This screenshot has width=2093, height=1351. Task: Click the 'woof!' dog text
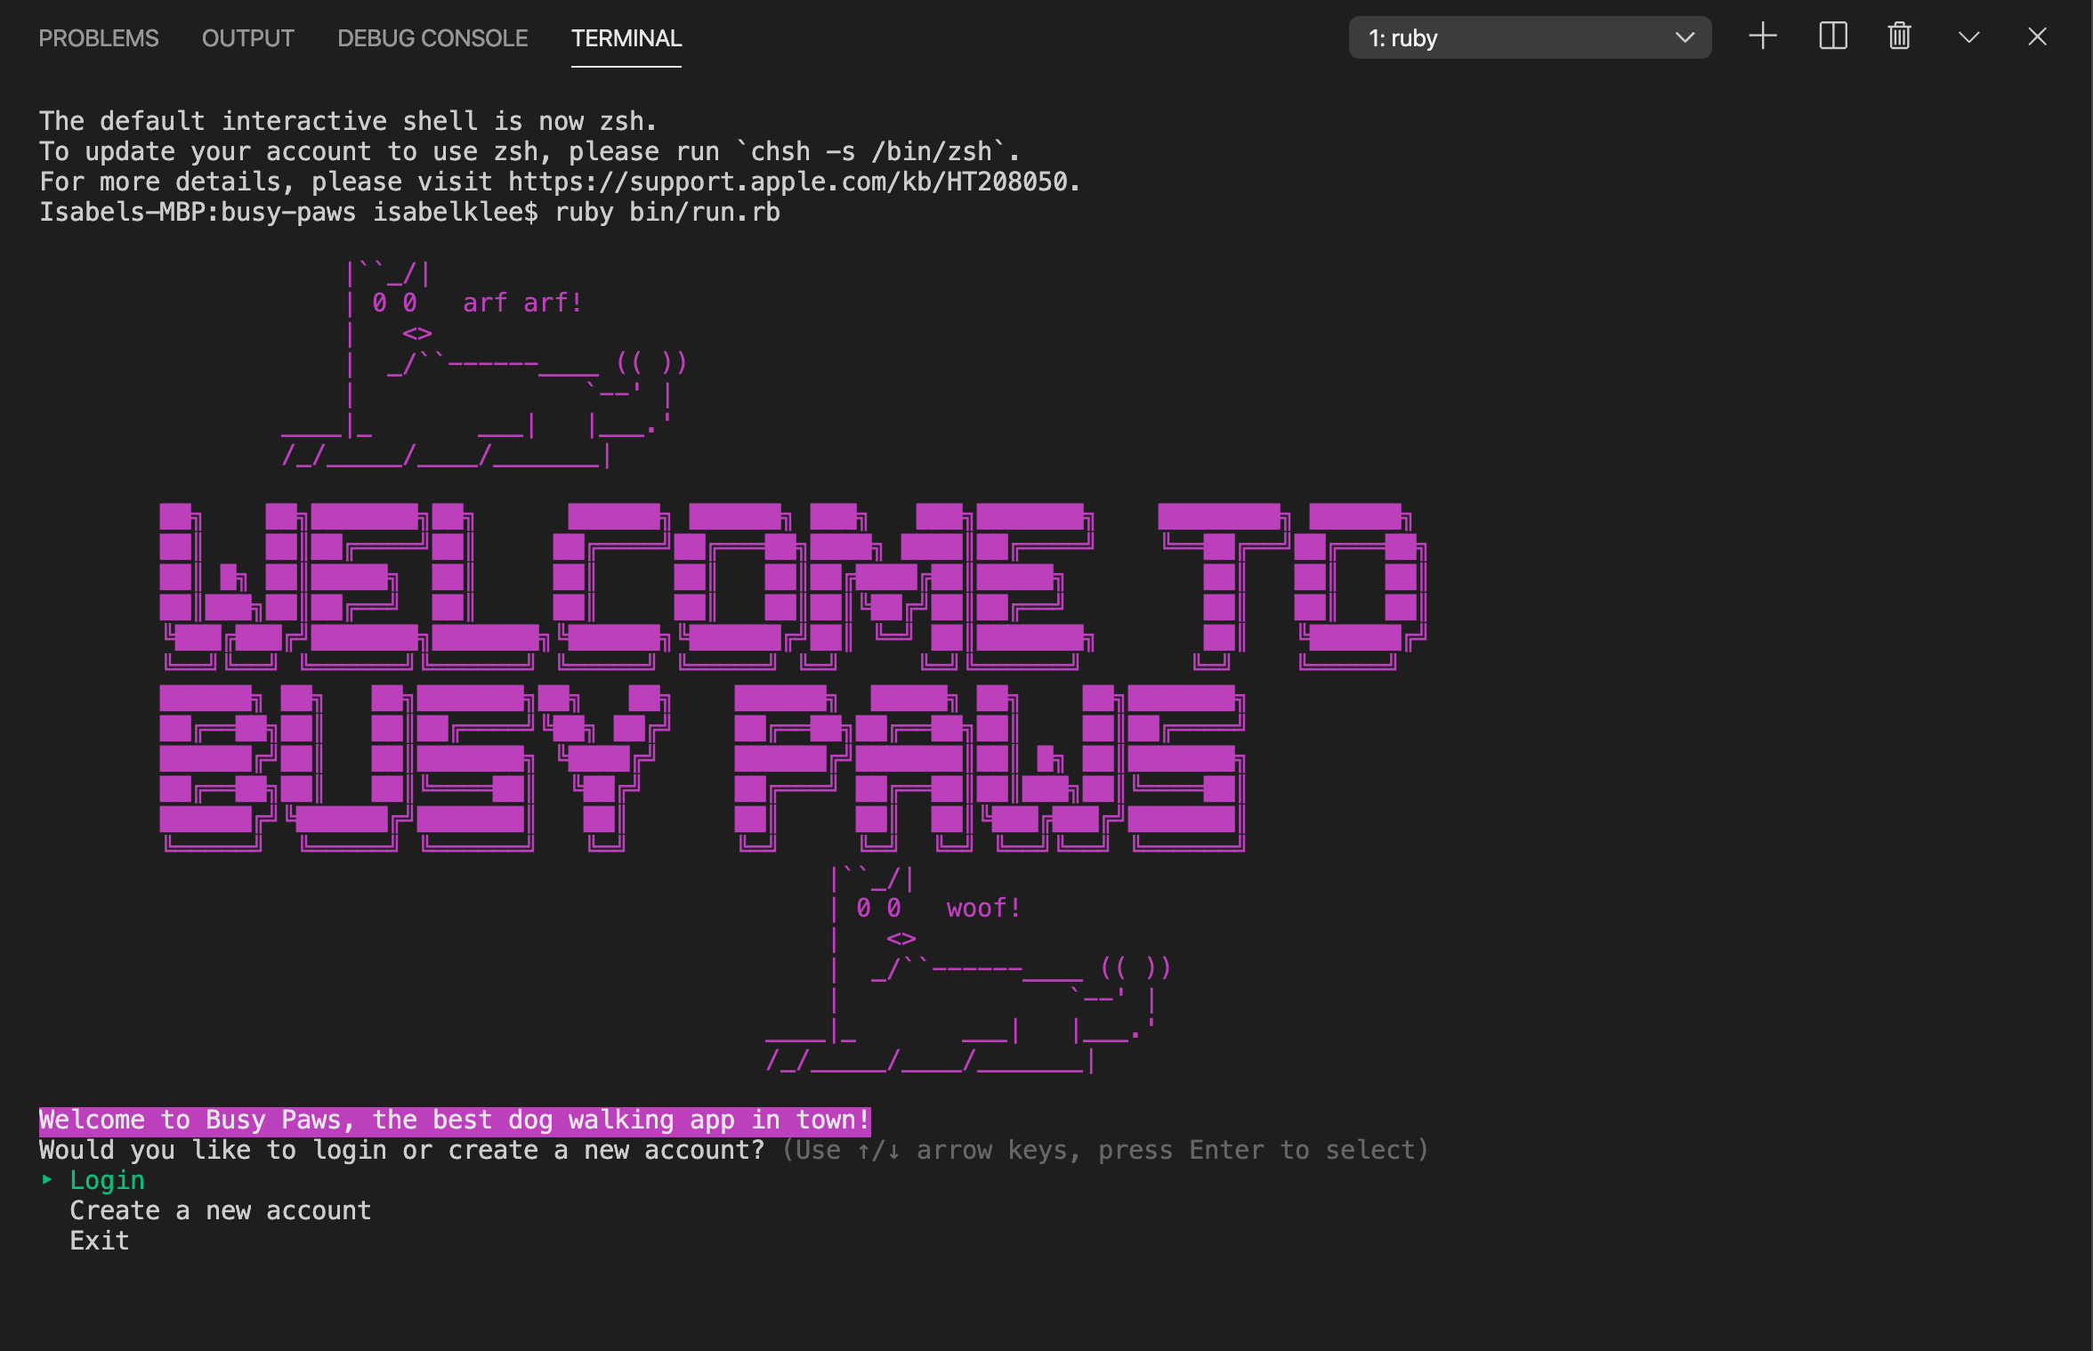pyautogui.click(x=982, y=908)
